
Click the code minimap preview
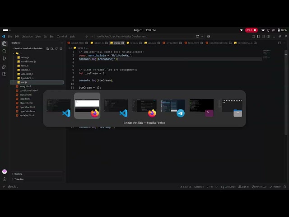[266, 54]
